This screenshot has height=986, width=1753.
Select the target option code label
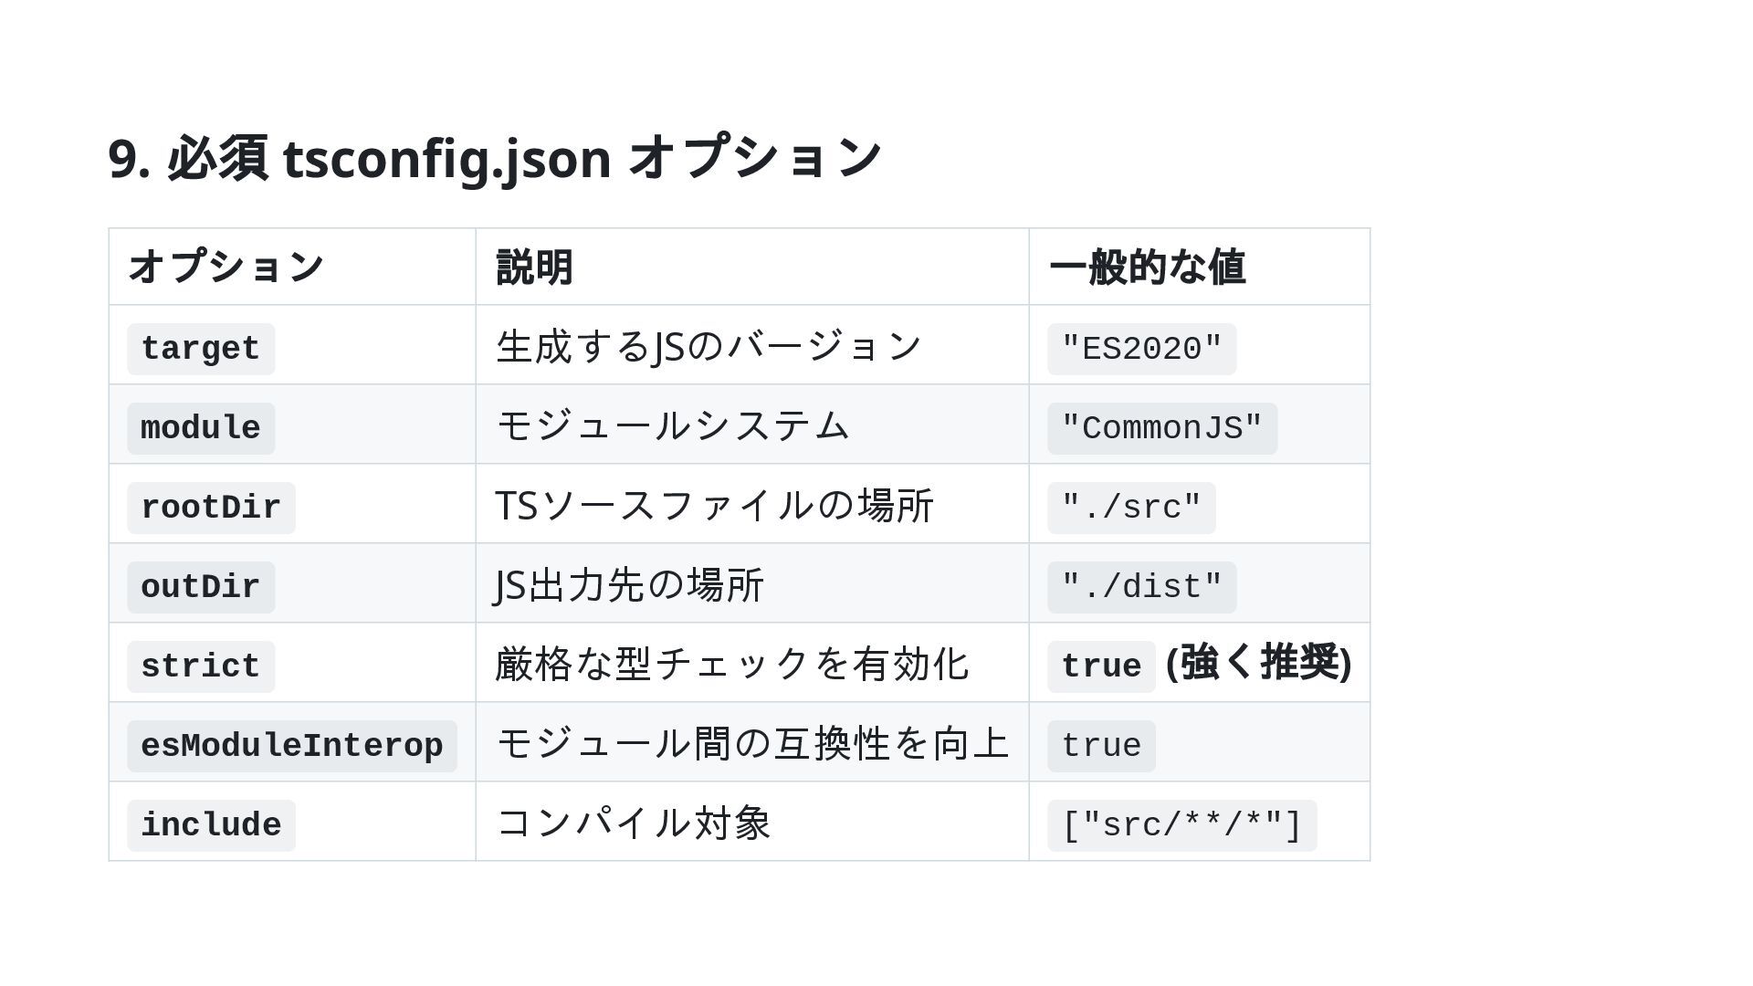pos(201,349)
